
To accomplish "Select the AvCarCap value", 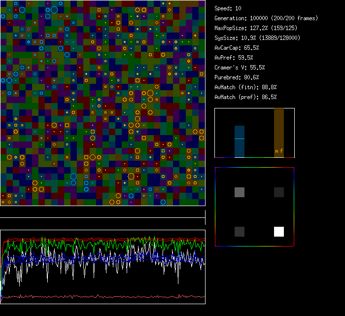I will point(237,48).
